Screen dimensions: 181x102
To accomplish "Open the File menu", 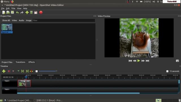I will pos(3,8).
